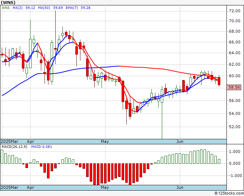244x196 pixels.
Task: Click Apr on the price chart time axis
Action: [30, 141]
